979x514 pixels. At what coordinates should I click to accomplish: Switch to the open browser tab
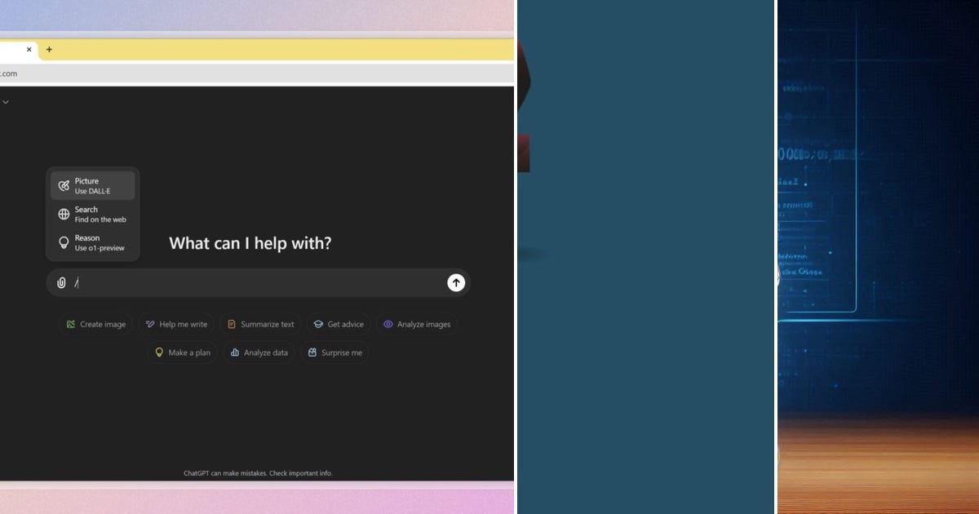[12, 50]
